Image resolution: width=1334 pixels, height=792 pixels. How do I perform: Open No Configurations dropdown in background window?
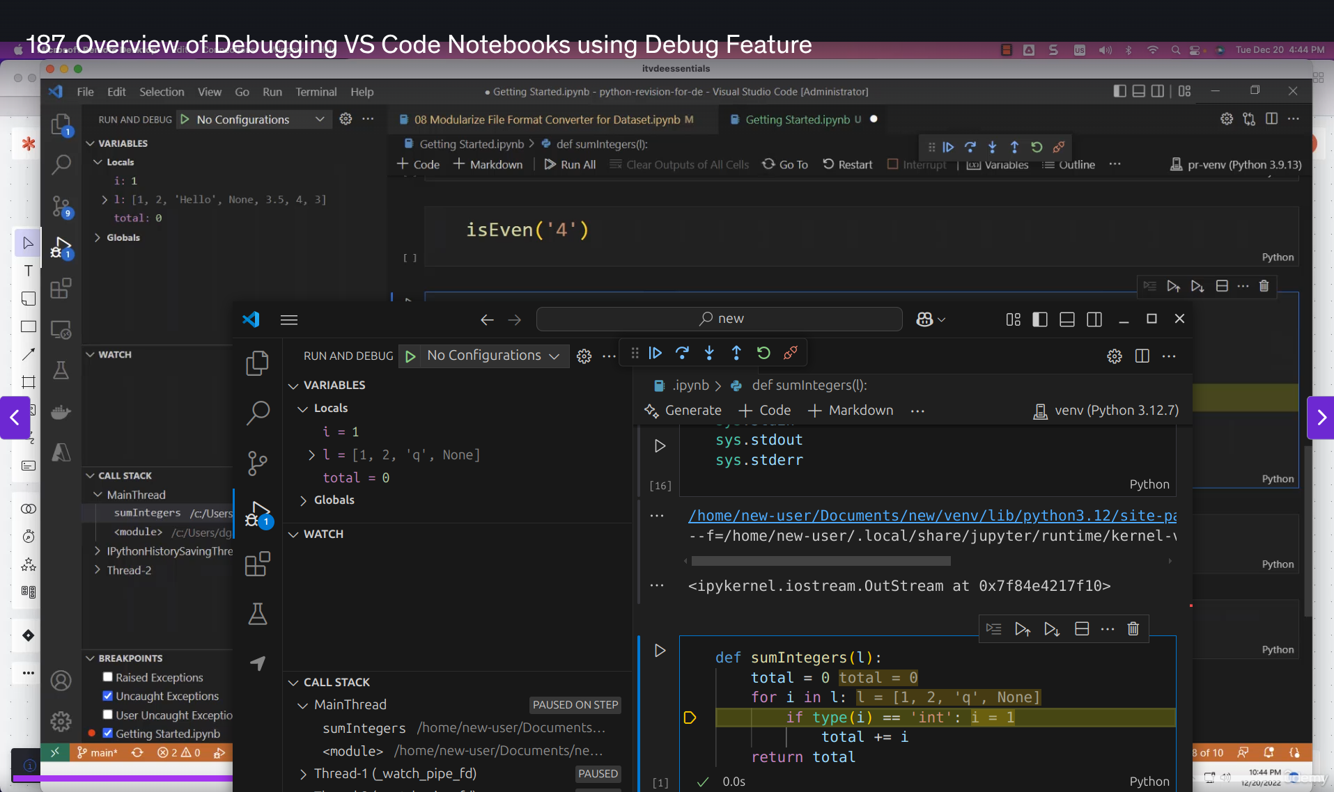click(x=261, y=120)
